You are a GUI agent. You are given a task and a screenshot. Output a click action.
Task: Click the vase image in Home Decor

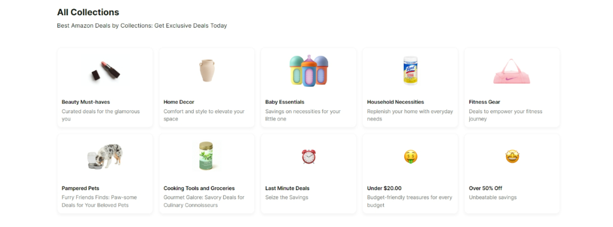207,71
